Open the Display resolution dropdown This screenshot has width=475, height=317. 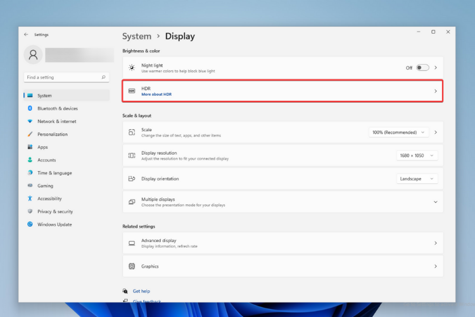pos(417,155)
